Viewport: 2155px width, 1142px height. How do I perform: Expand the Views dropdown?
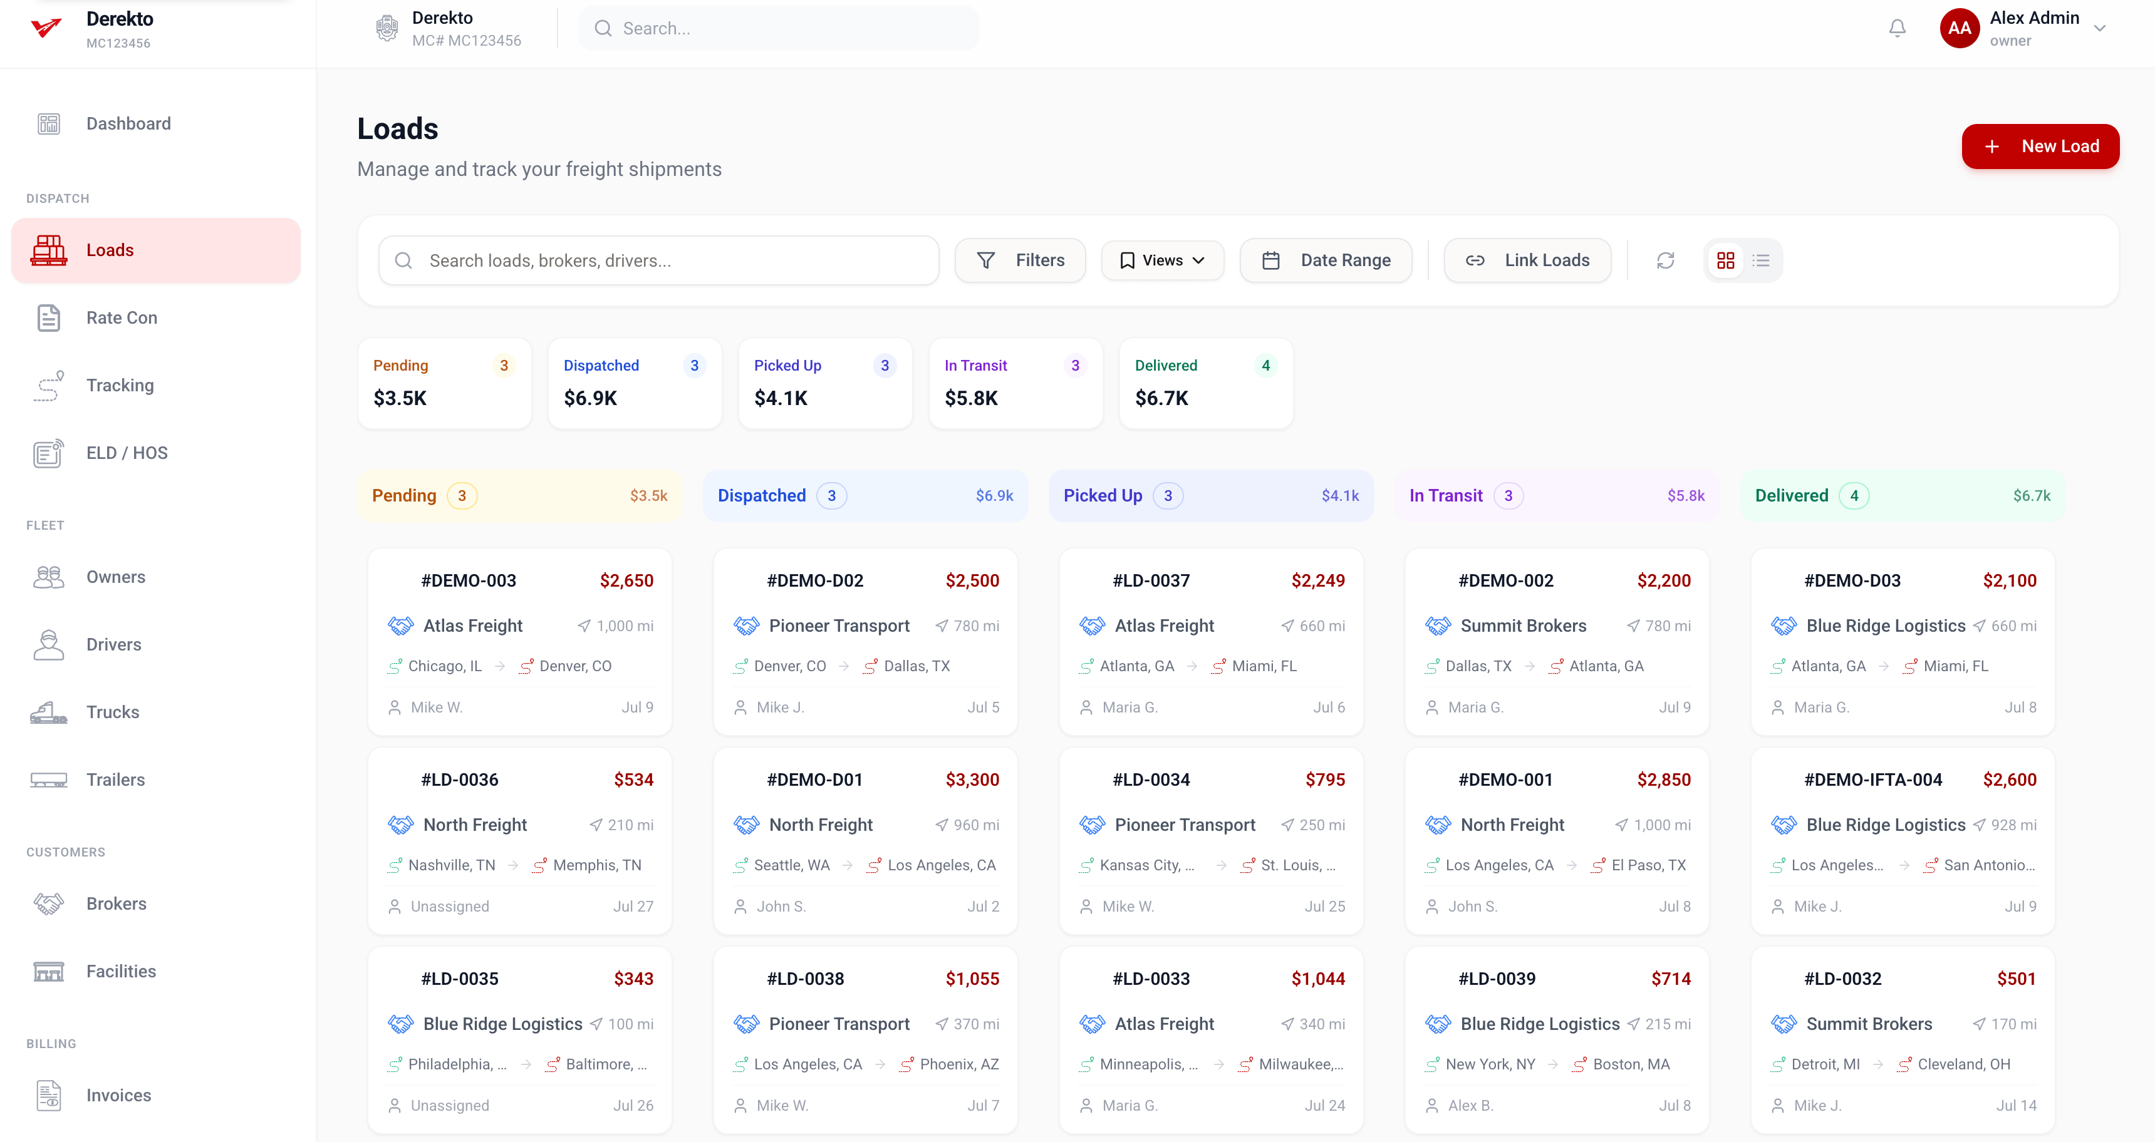click(1162, 261)
